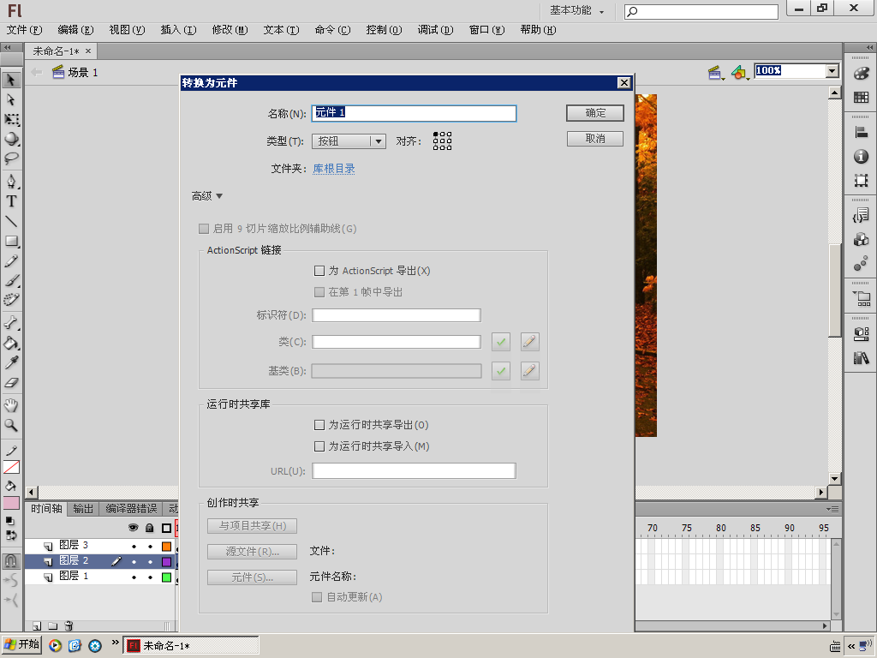The height and width of the screenshot is (658, 877).
Task: Click the 名称 name input field
Action: point(414,113)
